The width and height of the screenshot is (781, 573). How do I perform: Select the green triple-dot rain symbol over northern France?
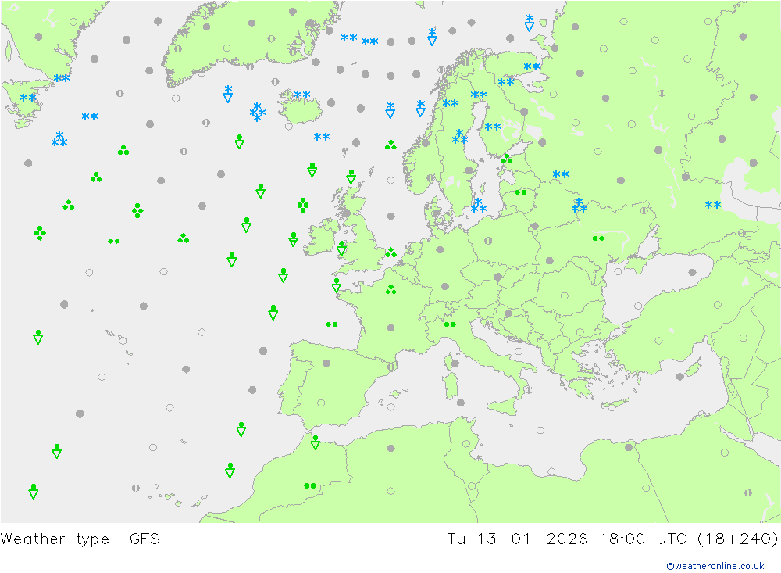coord(391,289)
